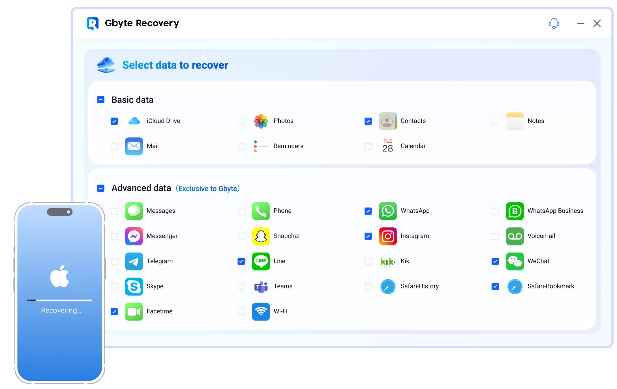Disable the Instagram checkbox
This screenshot has height=389, width=617.
(x=368, y=236)
